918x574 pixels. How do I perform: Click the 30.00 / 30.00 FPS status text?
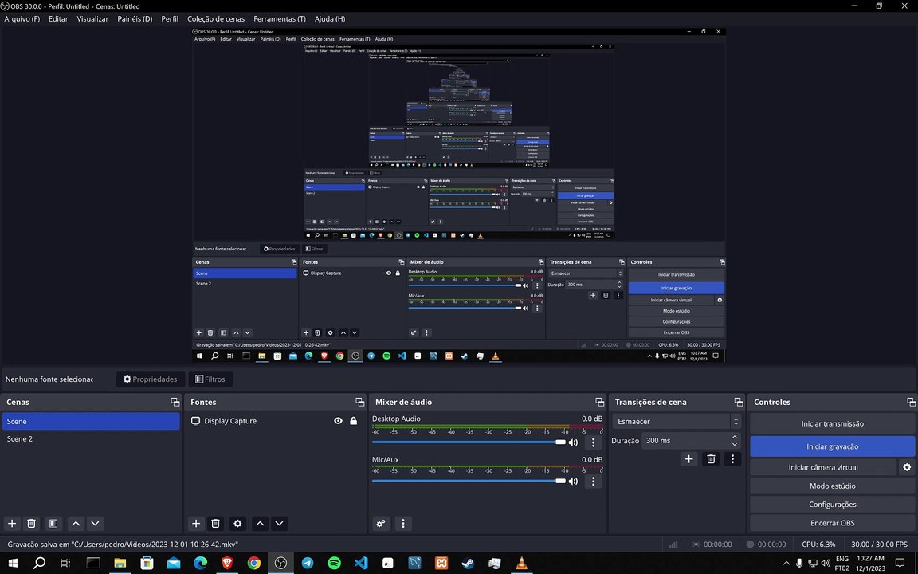pyautogui.click(x=880, y=545)
